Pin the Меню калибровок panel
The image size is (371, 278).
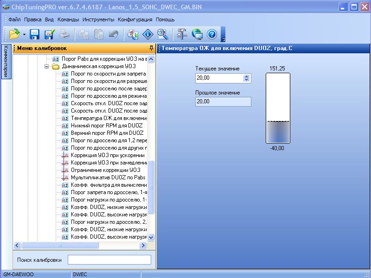click(151, 48)
